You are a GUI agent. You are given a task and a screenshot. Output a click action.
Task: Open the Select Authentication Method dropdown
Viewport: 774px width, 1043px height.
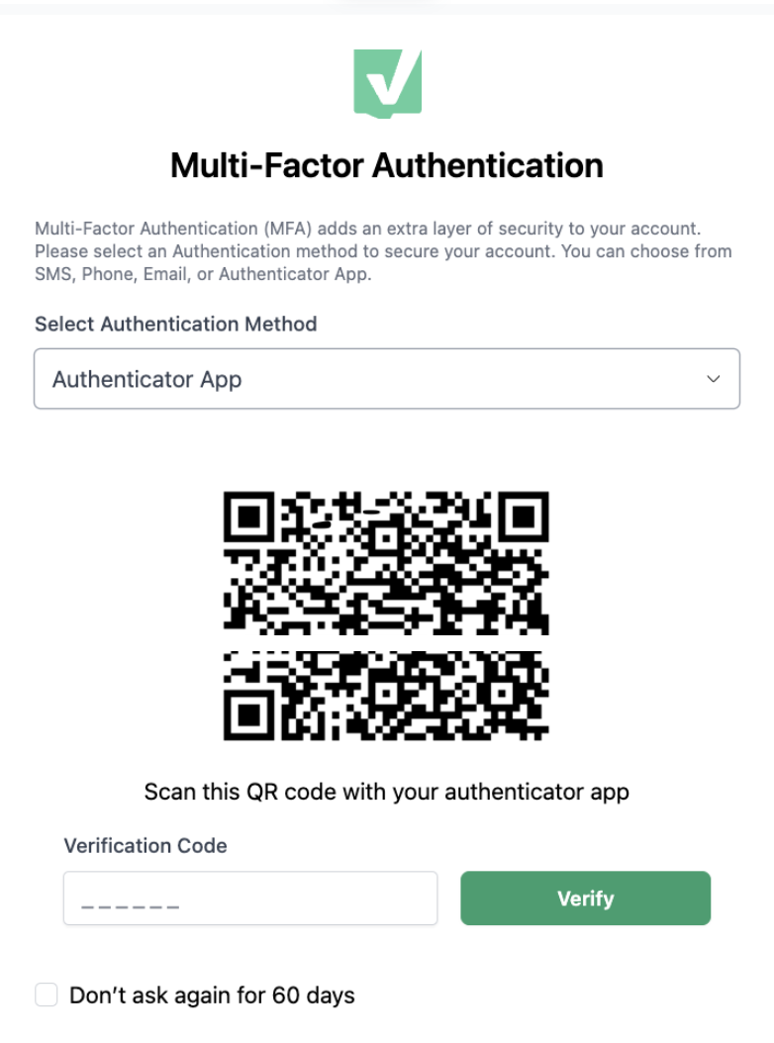tap(387, 379)
